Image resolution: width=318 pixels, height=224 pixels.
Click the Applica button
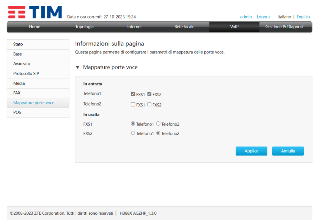251,151
